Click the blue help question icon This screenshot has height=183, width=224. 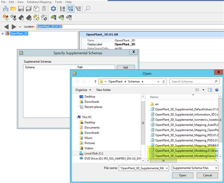tap(217, 90)
